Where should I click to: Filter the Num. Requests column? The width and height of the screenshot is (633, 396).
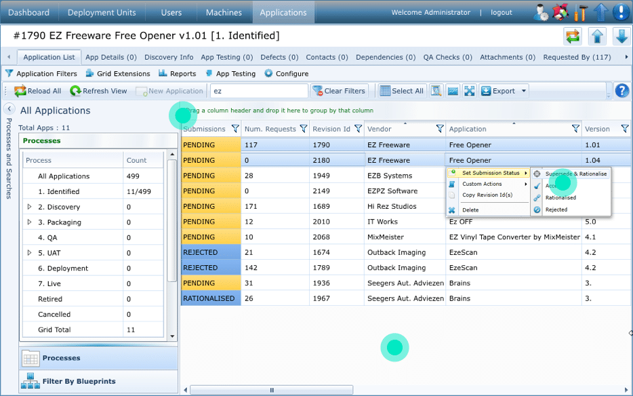pyautogui.click(x=304, y=129)
